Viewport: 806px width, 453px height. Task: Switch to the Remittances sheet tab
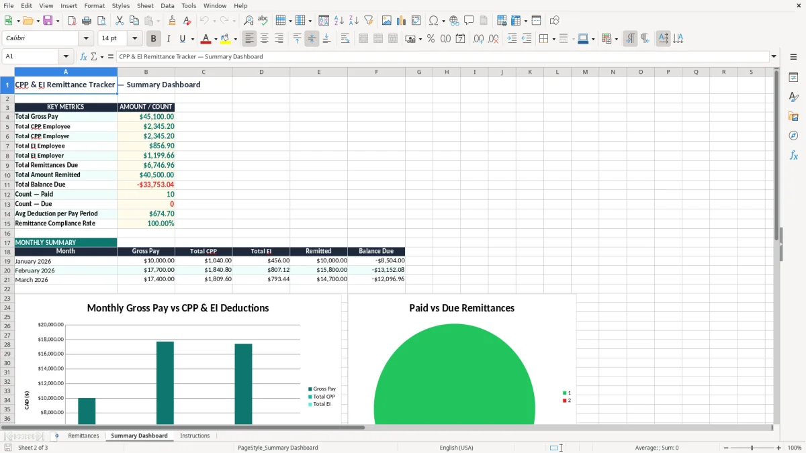tap(83, 436)
